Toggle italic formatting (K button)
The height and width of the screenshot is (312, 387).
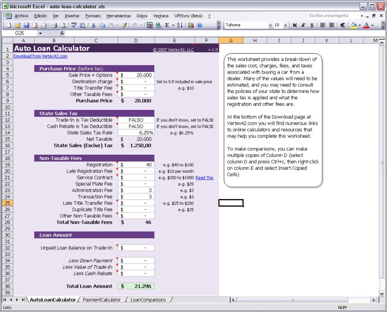click(303, 25)
